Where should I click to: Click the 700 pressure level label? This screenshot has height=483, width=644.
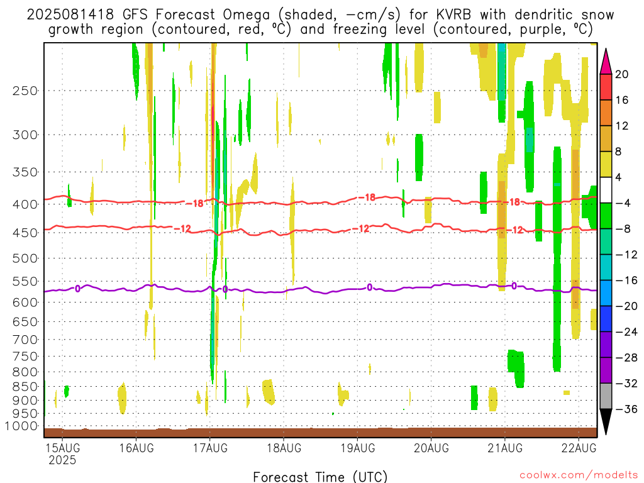pos(25,340)
